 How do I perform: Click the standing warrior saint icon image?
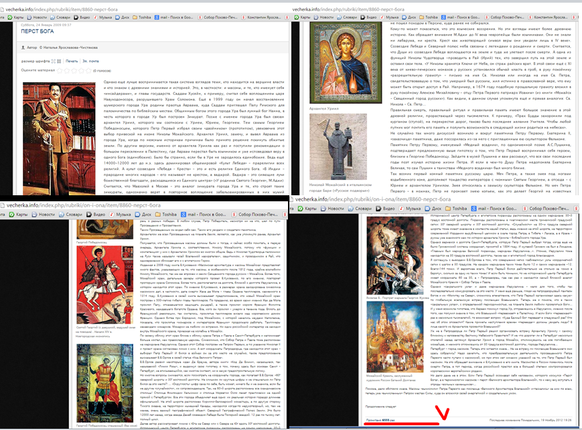[x=104, y=383]
